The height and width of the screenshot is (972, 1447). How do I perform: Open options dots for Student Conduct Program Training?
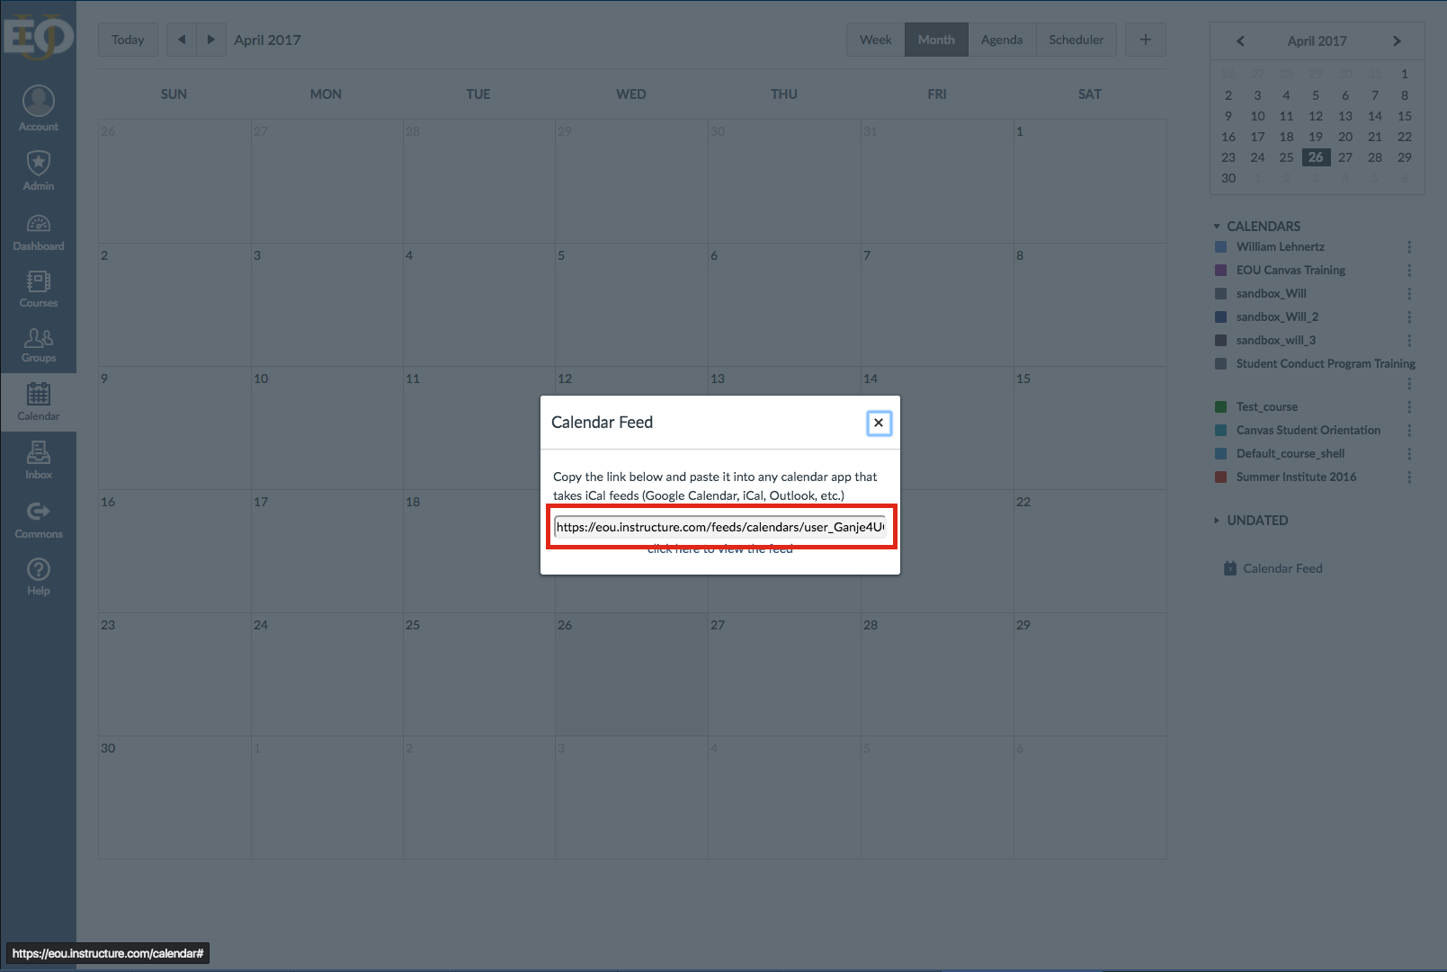(x=1409, y=384)
